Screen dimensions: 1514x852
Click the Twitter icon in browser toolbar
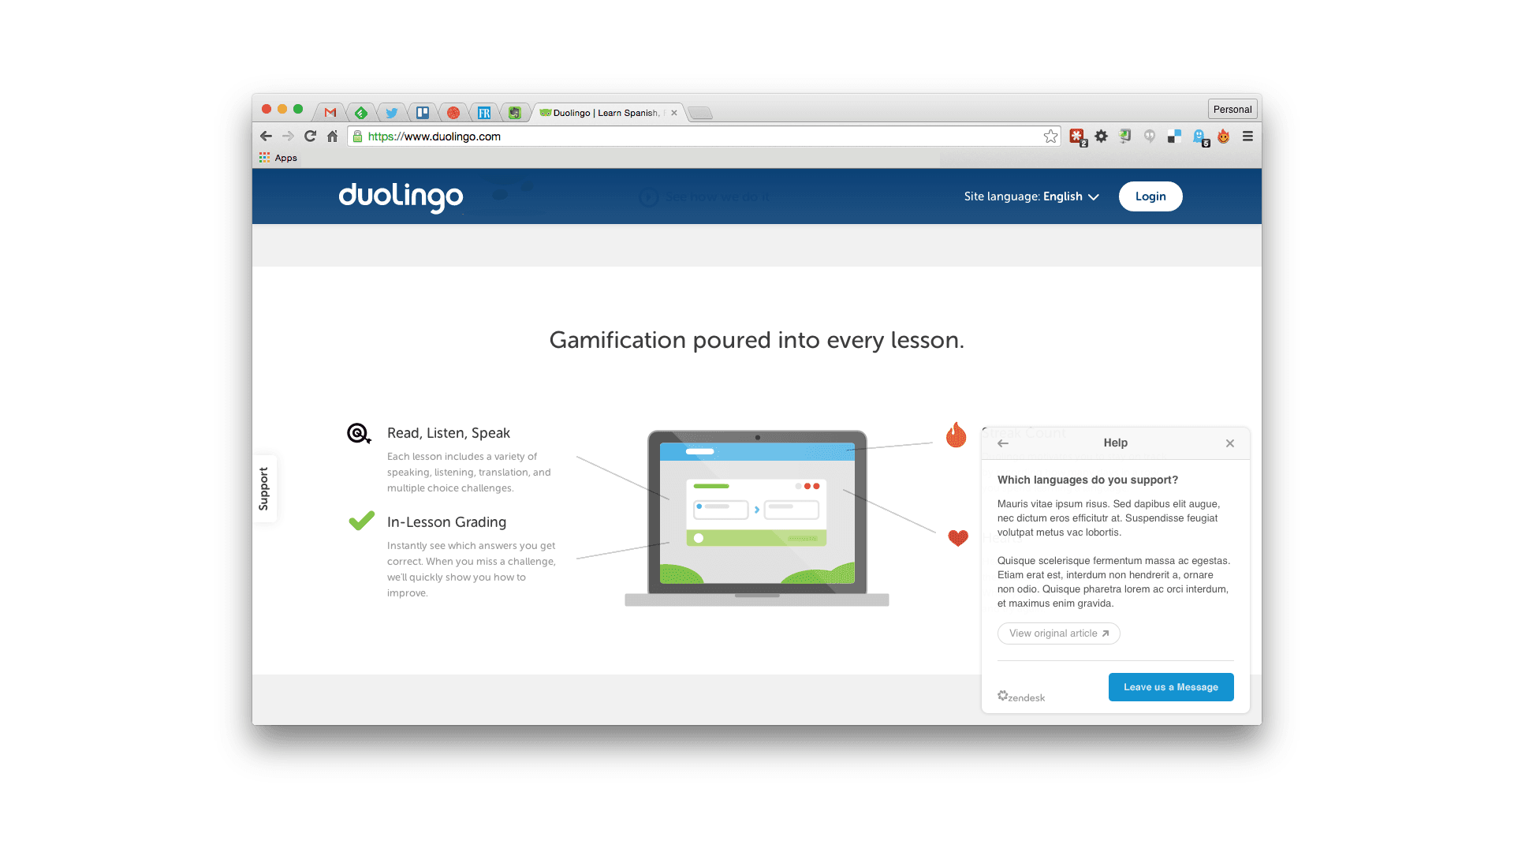click(391, 112)
